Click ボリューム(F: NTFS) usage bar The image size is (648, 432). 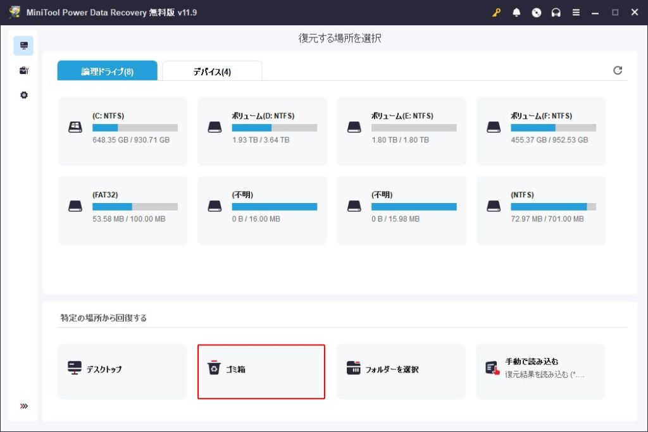(553, 128)
